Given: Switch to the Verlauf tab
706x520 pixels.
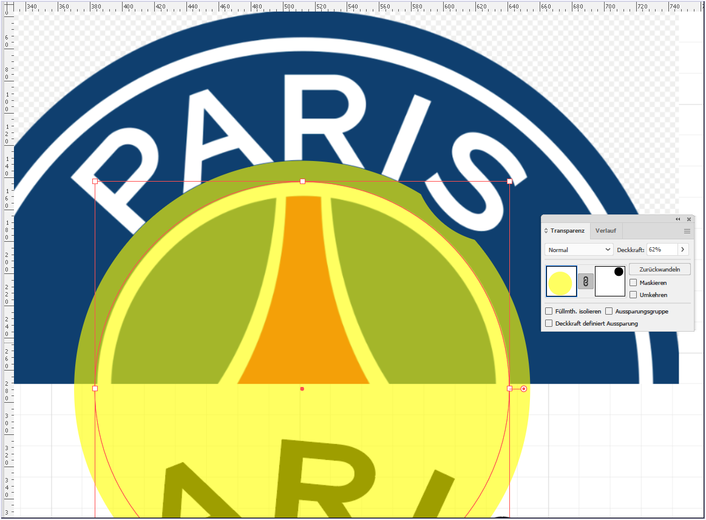Looking at the screenshot, I should pos(606,231).
